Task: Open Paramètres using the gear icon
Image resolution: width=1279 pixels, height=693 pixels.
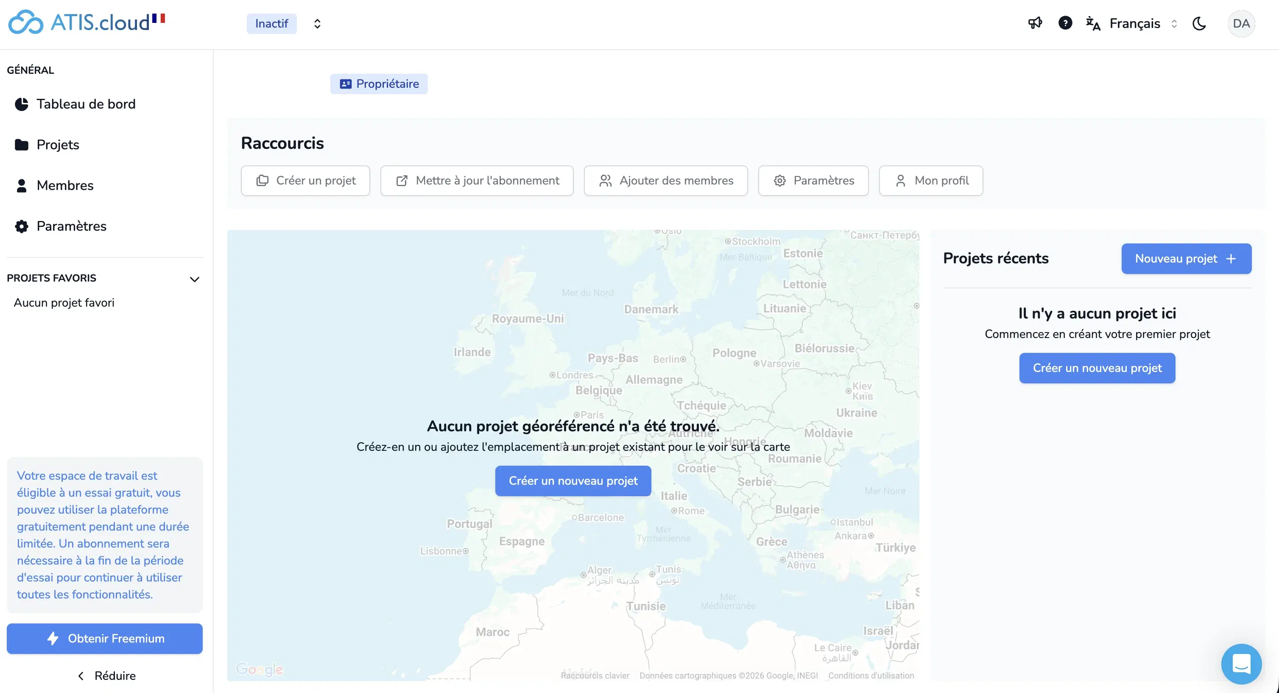Action: tap(22, 226)
